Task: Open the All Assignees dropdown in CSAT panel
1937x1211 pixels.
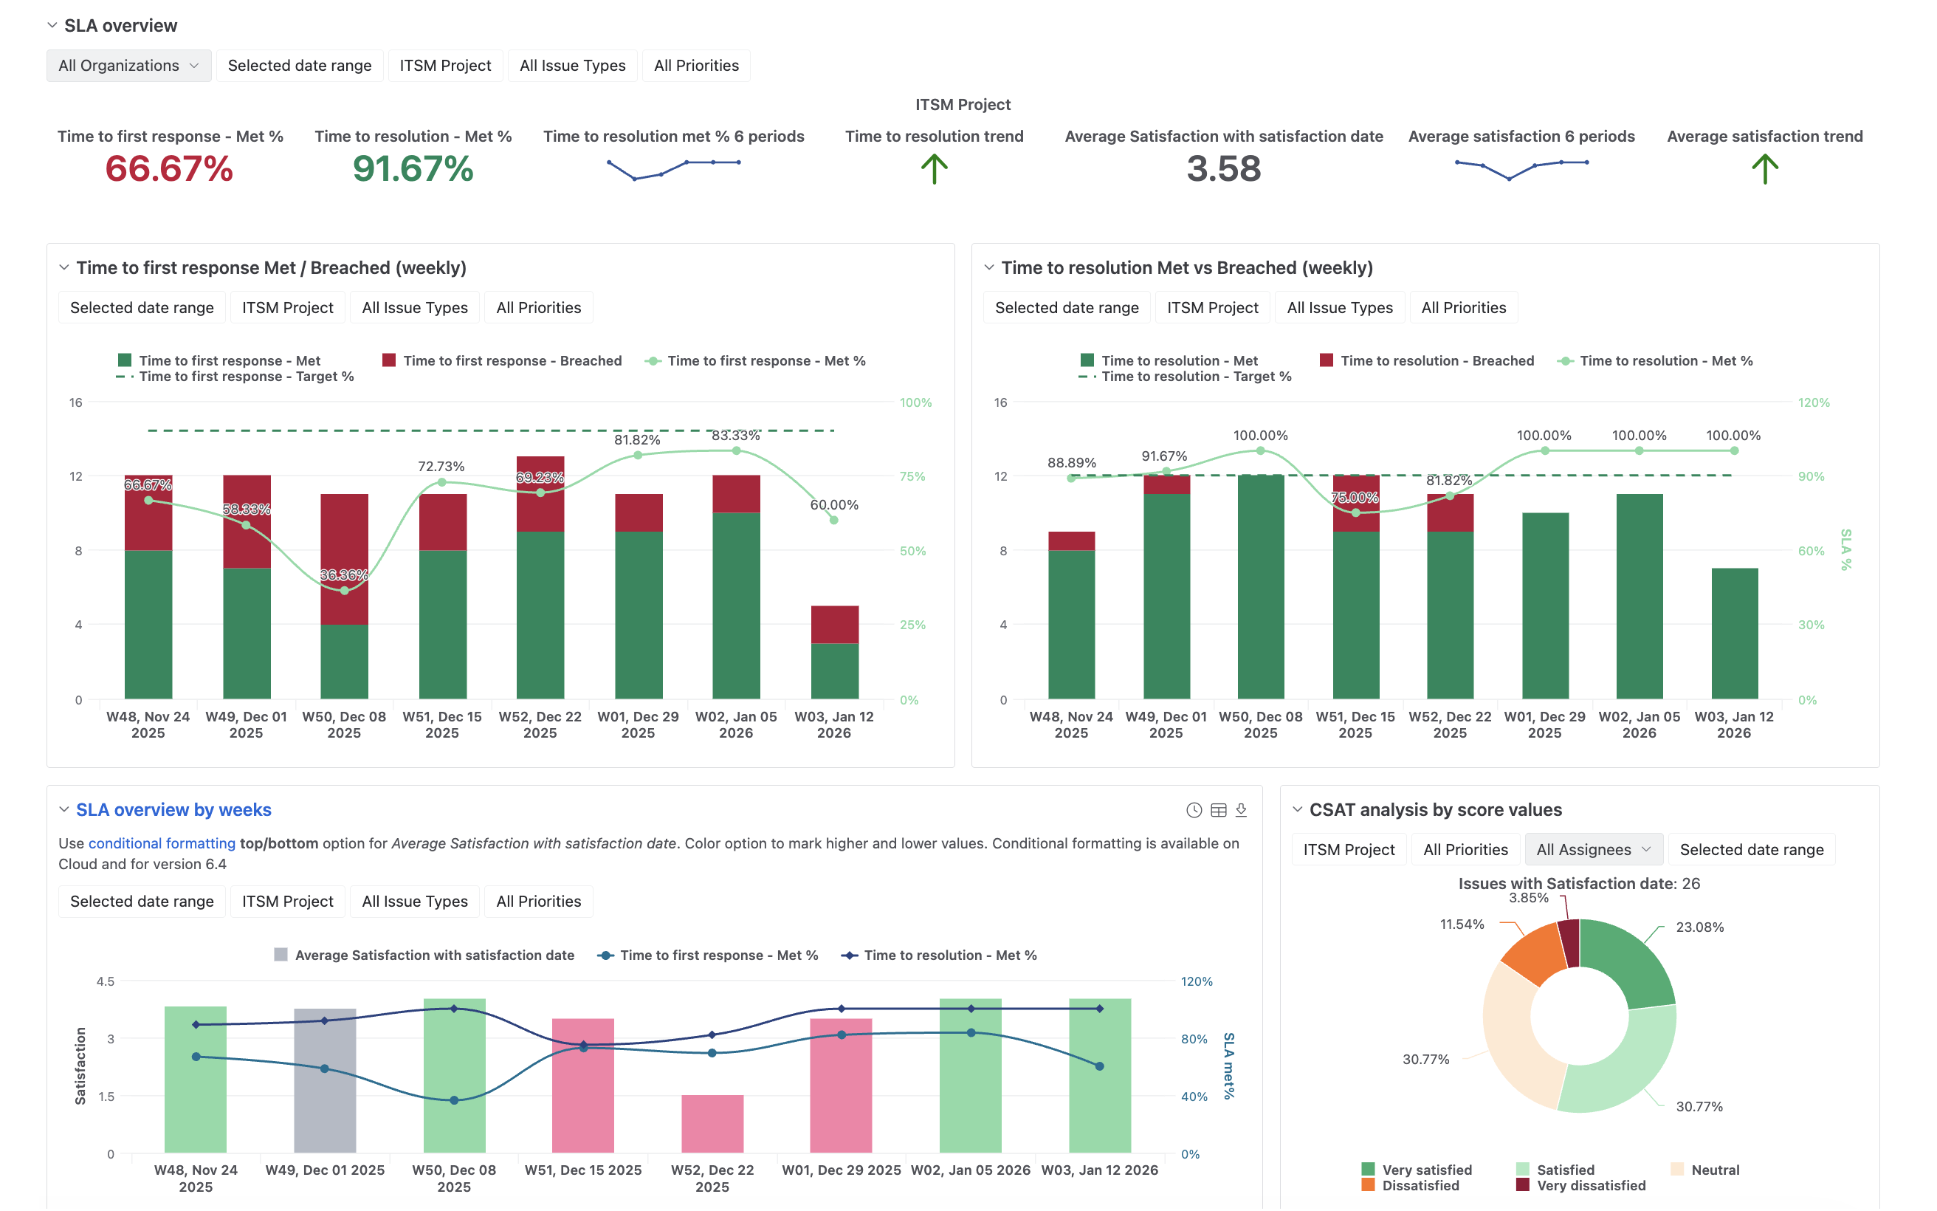Action: tap(1594, 850)
